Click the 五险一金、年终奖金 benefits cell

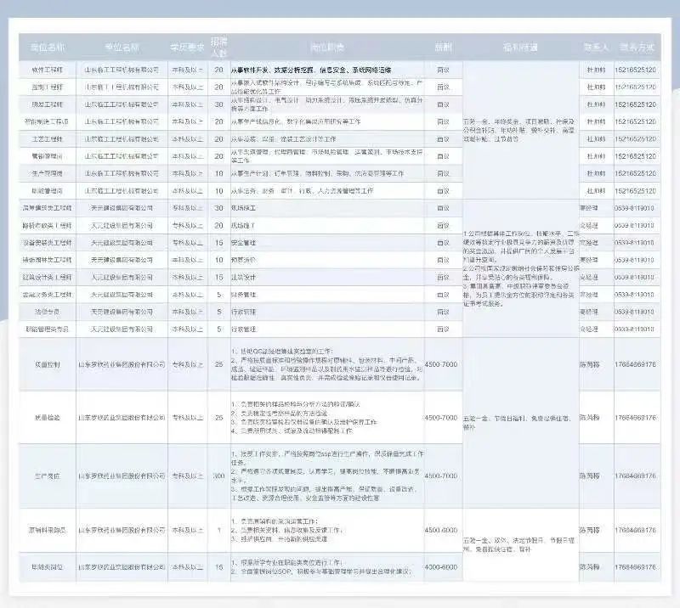520,130
